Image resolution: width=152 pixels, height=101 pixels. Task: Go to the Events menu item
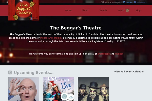[x=103, y=10]
